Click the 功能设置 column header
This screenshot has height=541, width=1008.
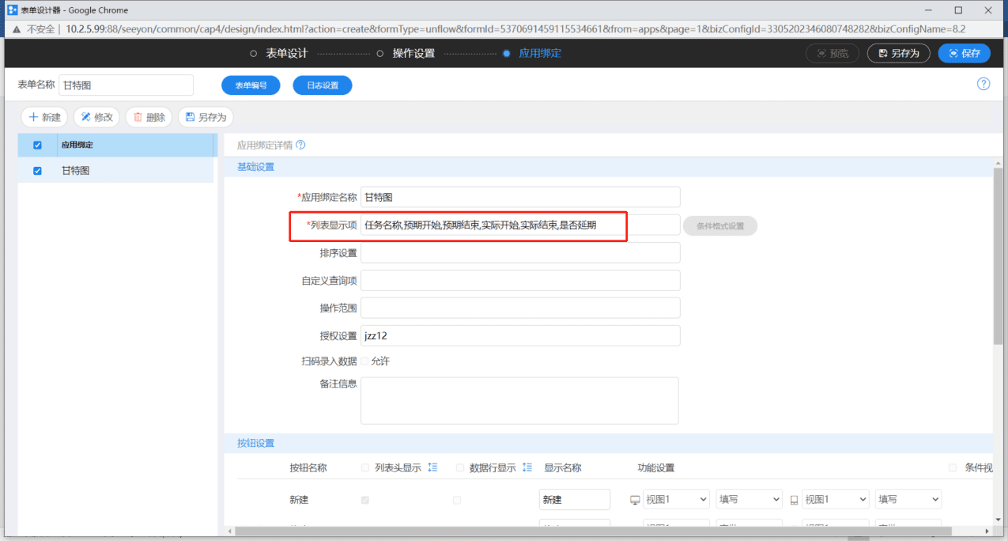coord(656,467)
